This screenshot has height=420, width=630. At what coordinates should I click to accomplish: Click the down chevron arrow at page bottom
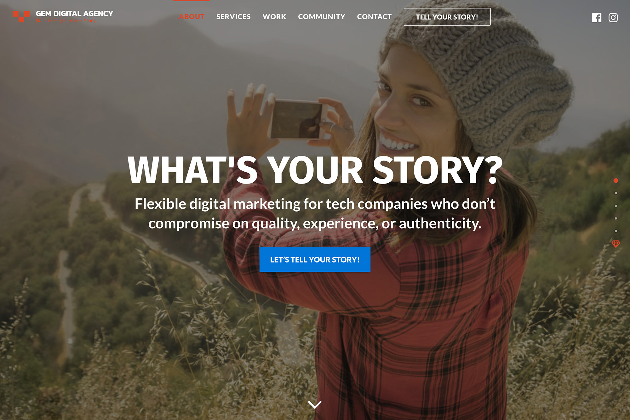pyautogui.click(x=315, y=405)
